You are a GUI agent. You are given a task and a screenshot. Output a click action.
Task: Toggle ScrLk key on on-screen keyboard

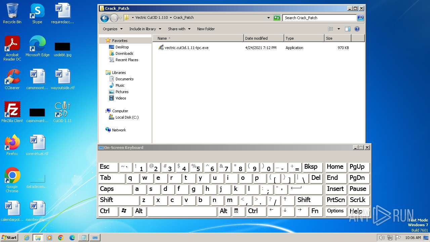[x=358, y=200]
